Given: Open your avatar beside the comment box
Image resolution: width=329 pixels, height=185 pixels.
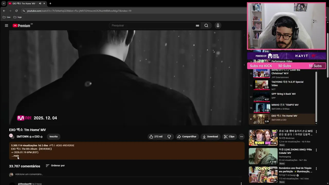Looking at the screenshot, I should (x=11, y=175).
